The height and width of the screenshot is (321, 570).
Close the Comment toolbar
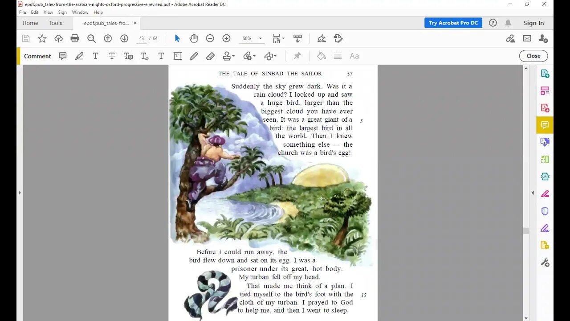click(x=533, y=56)
